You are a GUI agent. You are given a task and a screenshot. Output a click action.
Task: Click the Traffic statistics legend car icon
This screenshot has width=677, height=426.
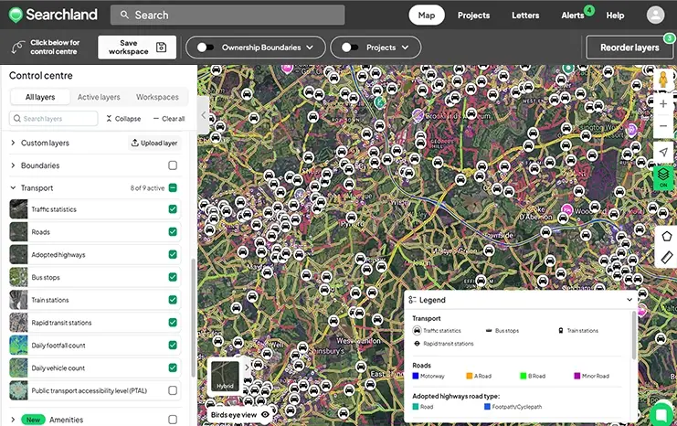point(417,331)
